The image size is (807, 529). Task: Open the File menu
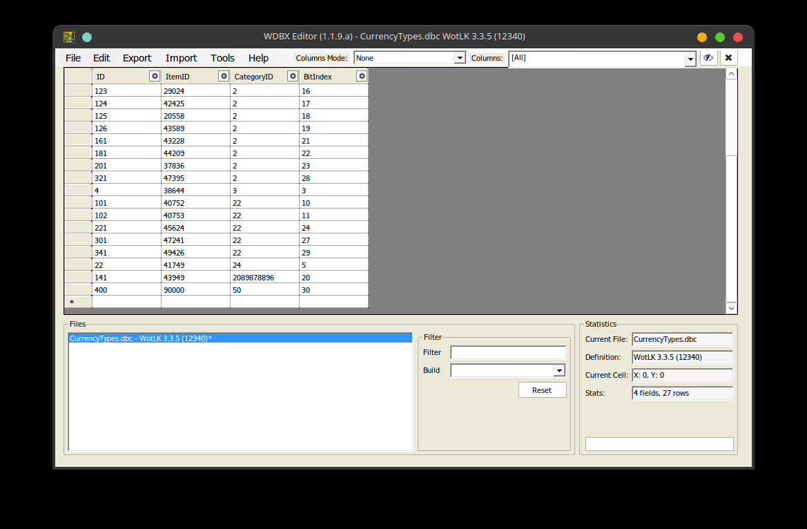73,58
